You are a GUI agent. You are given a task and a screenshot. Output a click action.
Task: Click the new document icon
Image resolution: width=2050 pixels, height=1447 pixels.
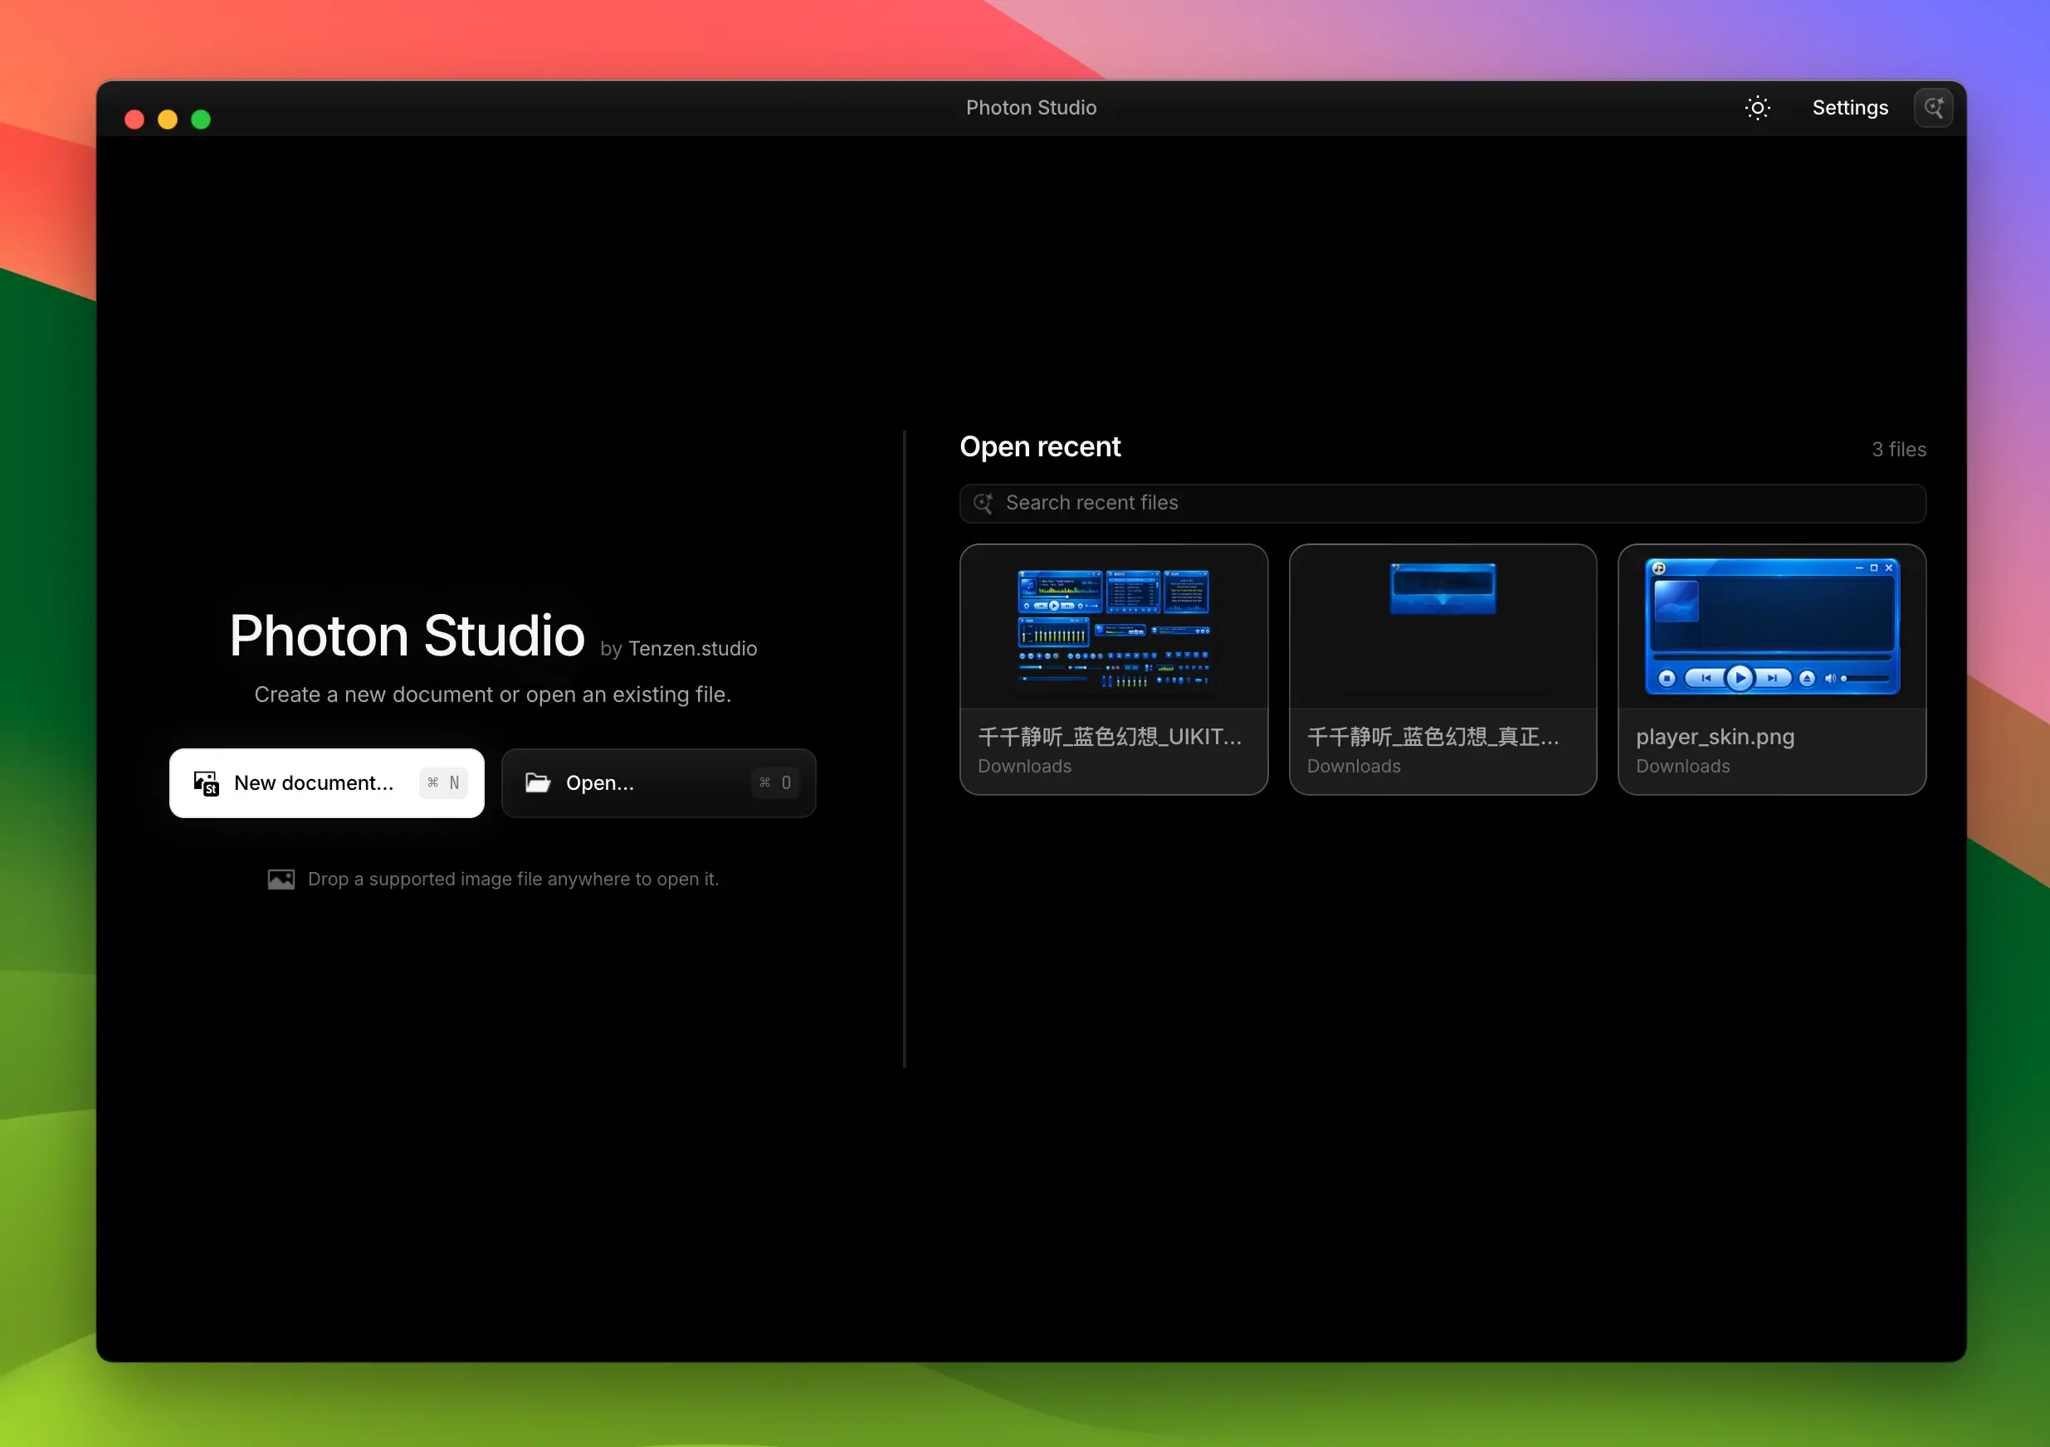[x=207, y=783]
